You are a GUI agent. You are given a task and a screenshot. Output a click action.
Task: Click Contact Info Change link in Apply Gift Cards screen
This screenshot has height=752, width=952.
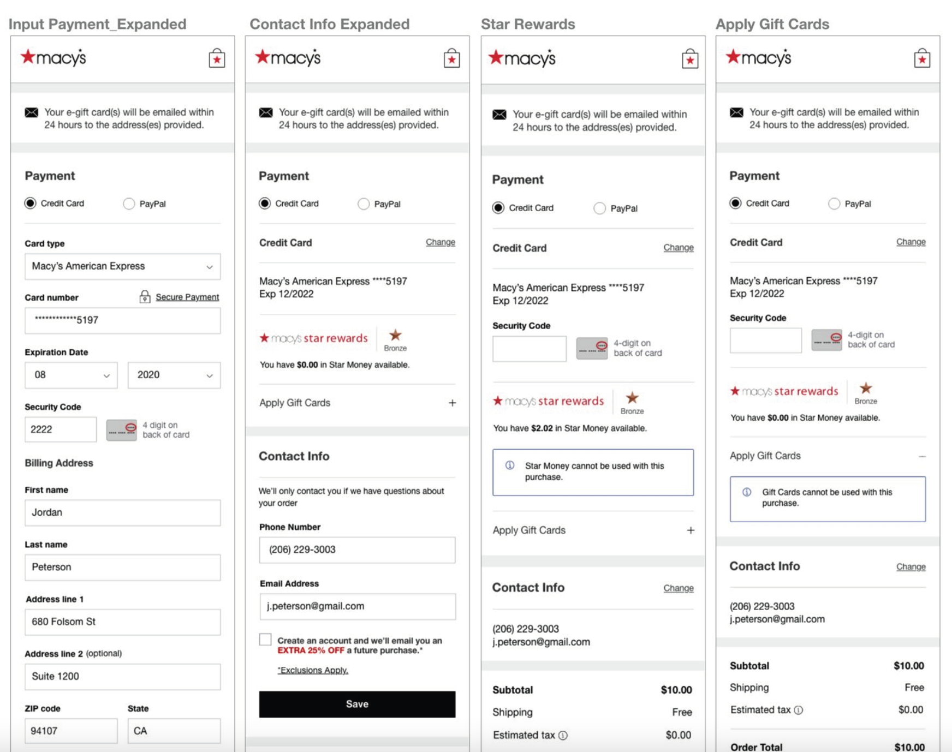coord(911,567)
